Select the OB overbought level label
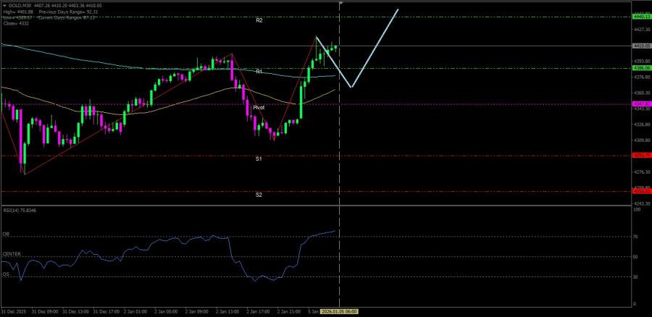 coord(5,234)
